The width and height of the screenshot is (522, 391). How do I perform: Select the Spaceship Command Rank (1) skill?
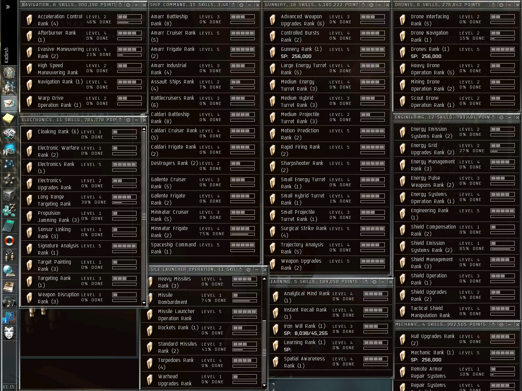(204, 248)
